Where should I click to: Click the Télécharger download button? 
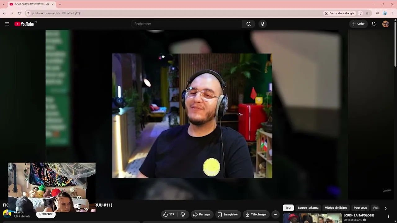[x=256, y=214]
